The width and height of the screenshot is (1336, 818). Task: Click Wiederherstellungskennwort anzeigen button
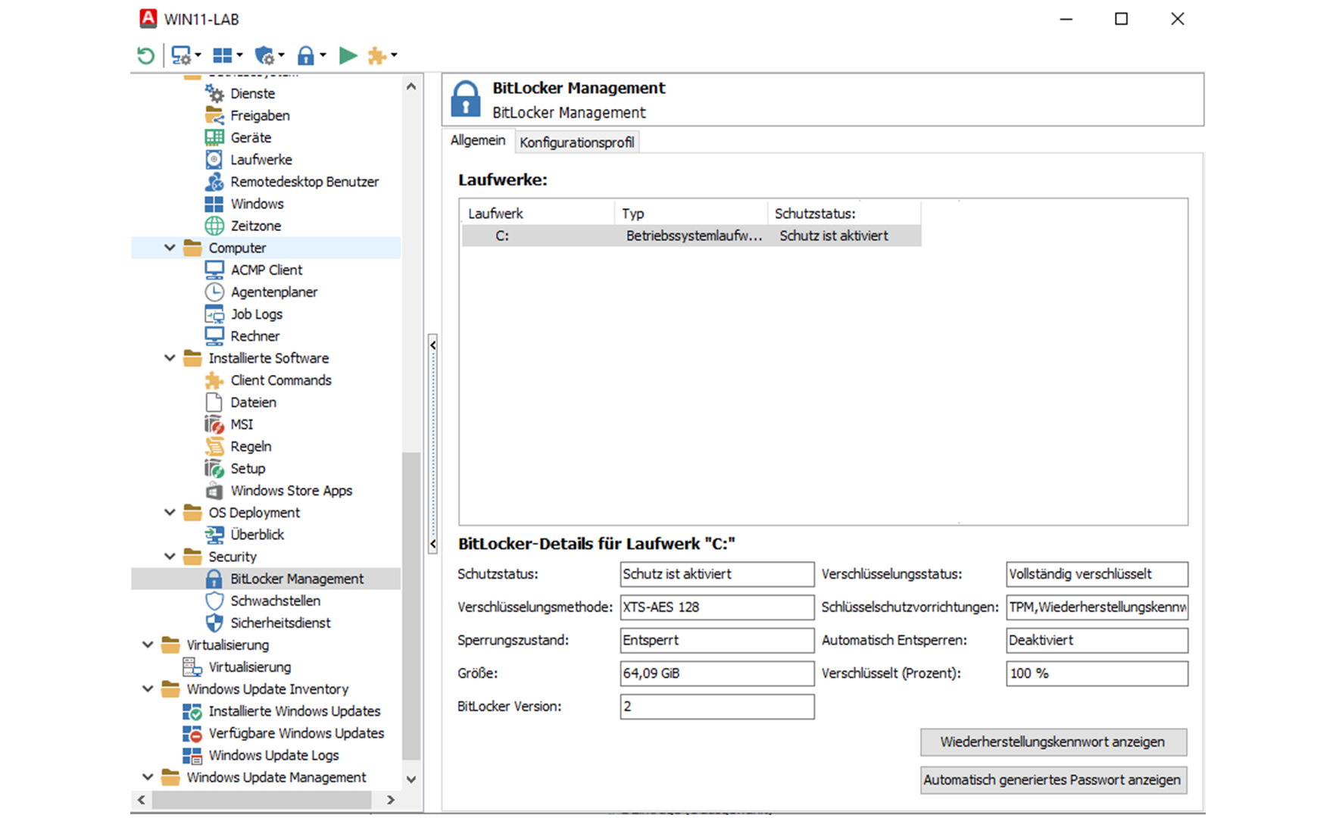click(1054, 742)
